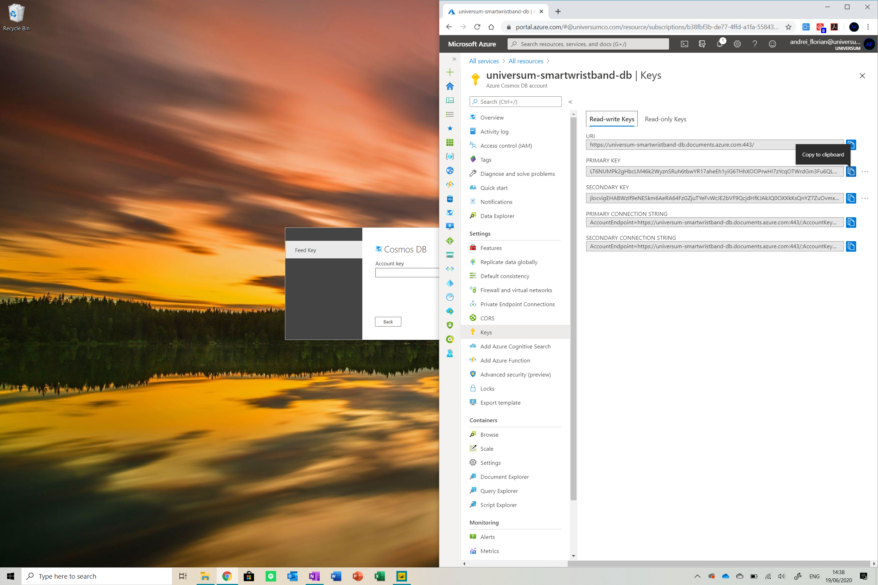Click the Azure home icon in sidebar
The image size is (878, 585).
450,86
